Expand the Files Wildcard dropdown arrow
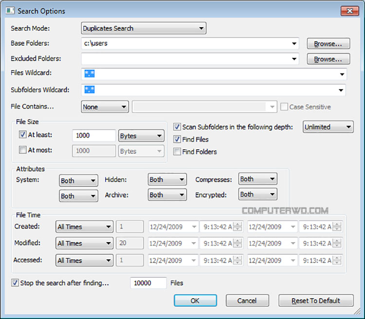This screenshot has height=319, width=365. pos(342,74)
